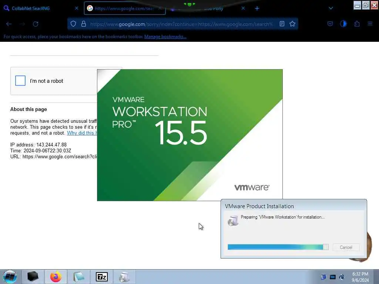This screenshot has height=284, width=379.
Task: Bookmark this page with star icon
Action: click(x=292, y=24)
